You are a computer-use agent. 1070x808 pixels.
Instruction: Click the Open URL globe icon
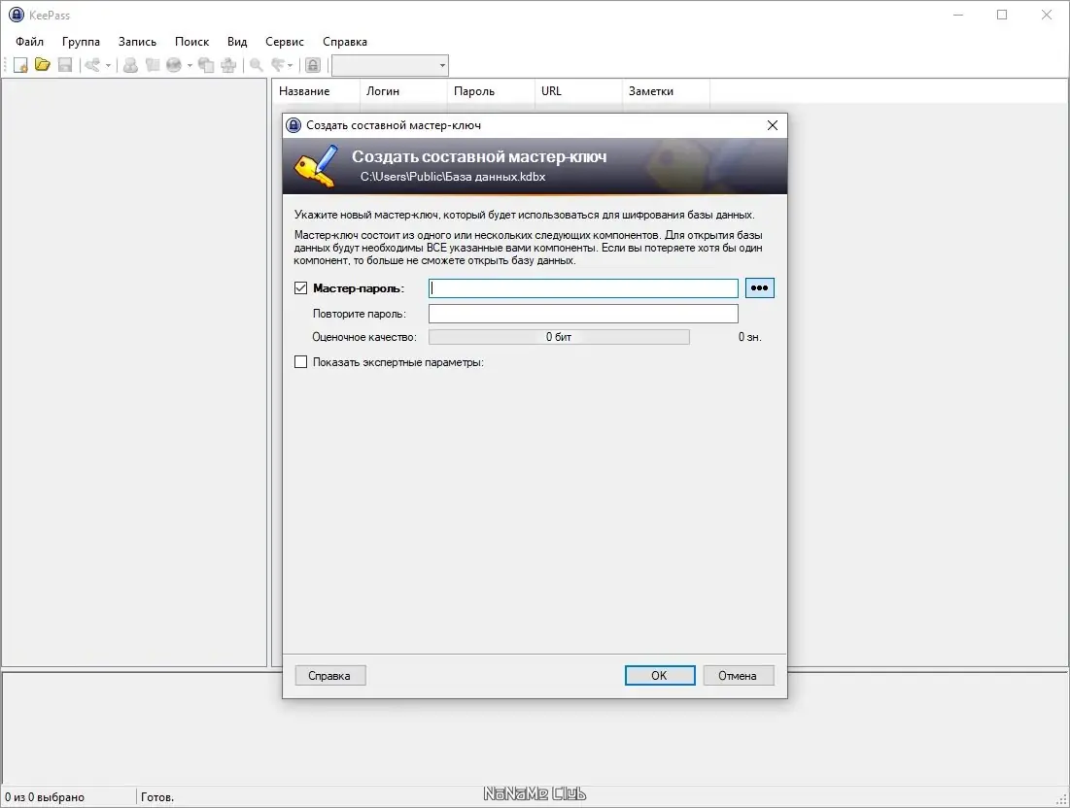pos(174,65)
